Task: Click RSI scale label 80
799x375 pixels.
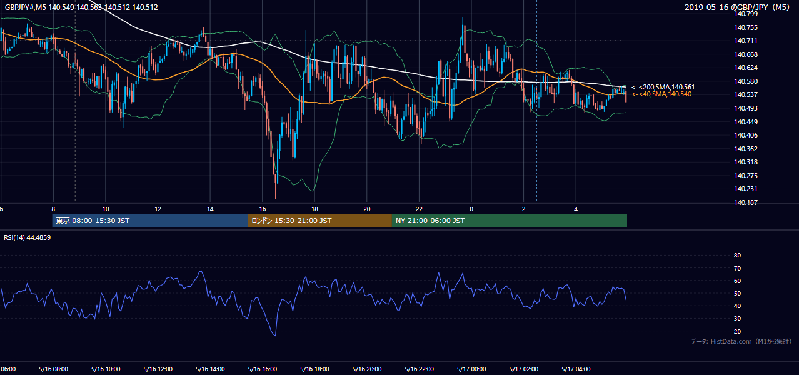Action: 737,256
